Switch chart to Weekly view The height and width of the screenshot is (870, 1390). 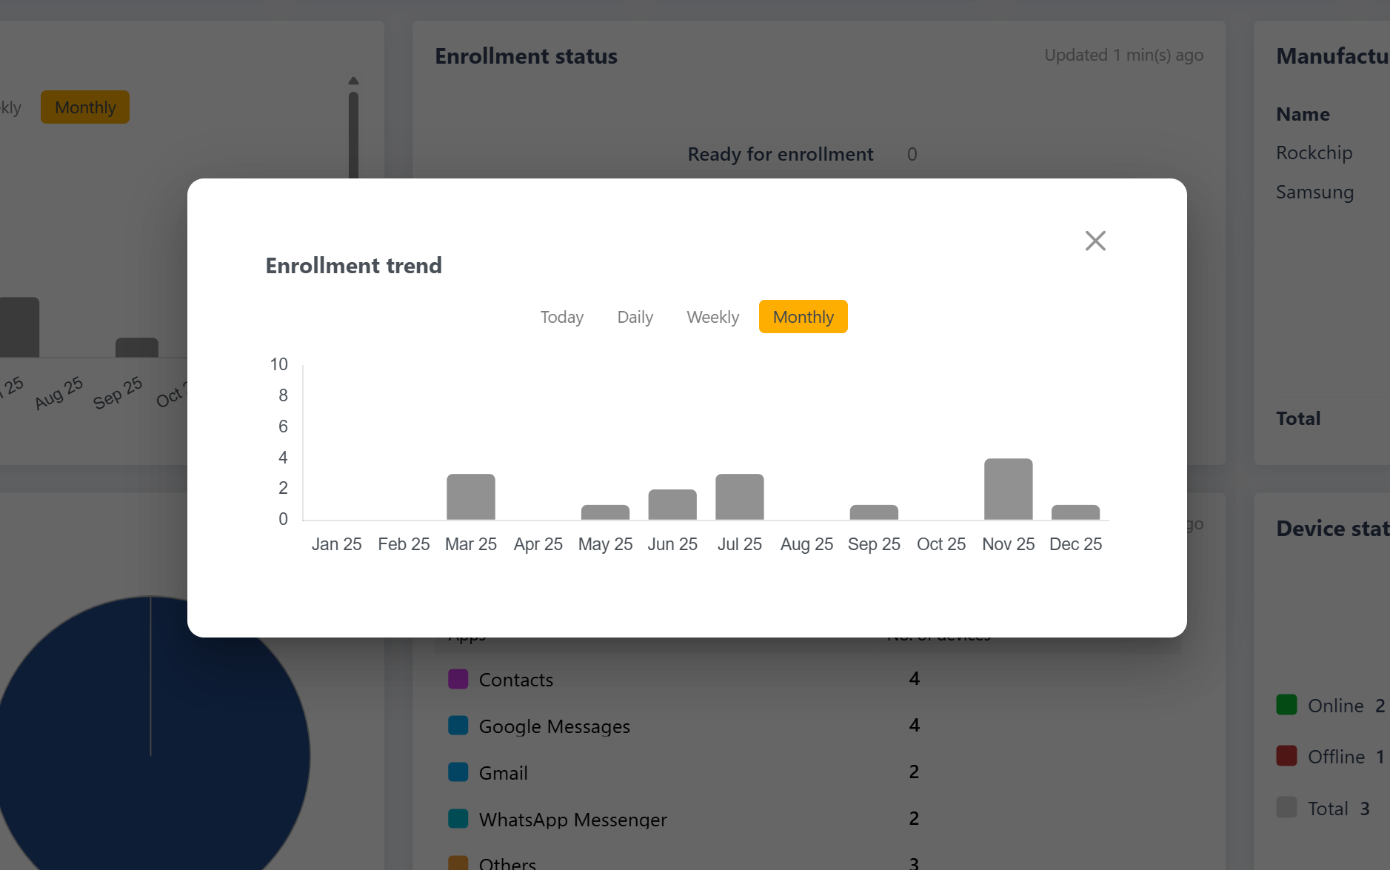coord(712,317)
